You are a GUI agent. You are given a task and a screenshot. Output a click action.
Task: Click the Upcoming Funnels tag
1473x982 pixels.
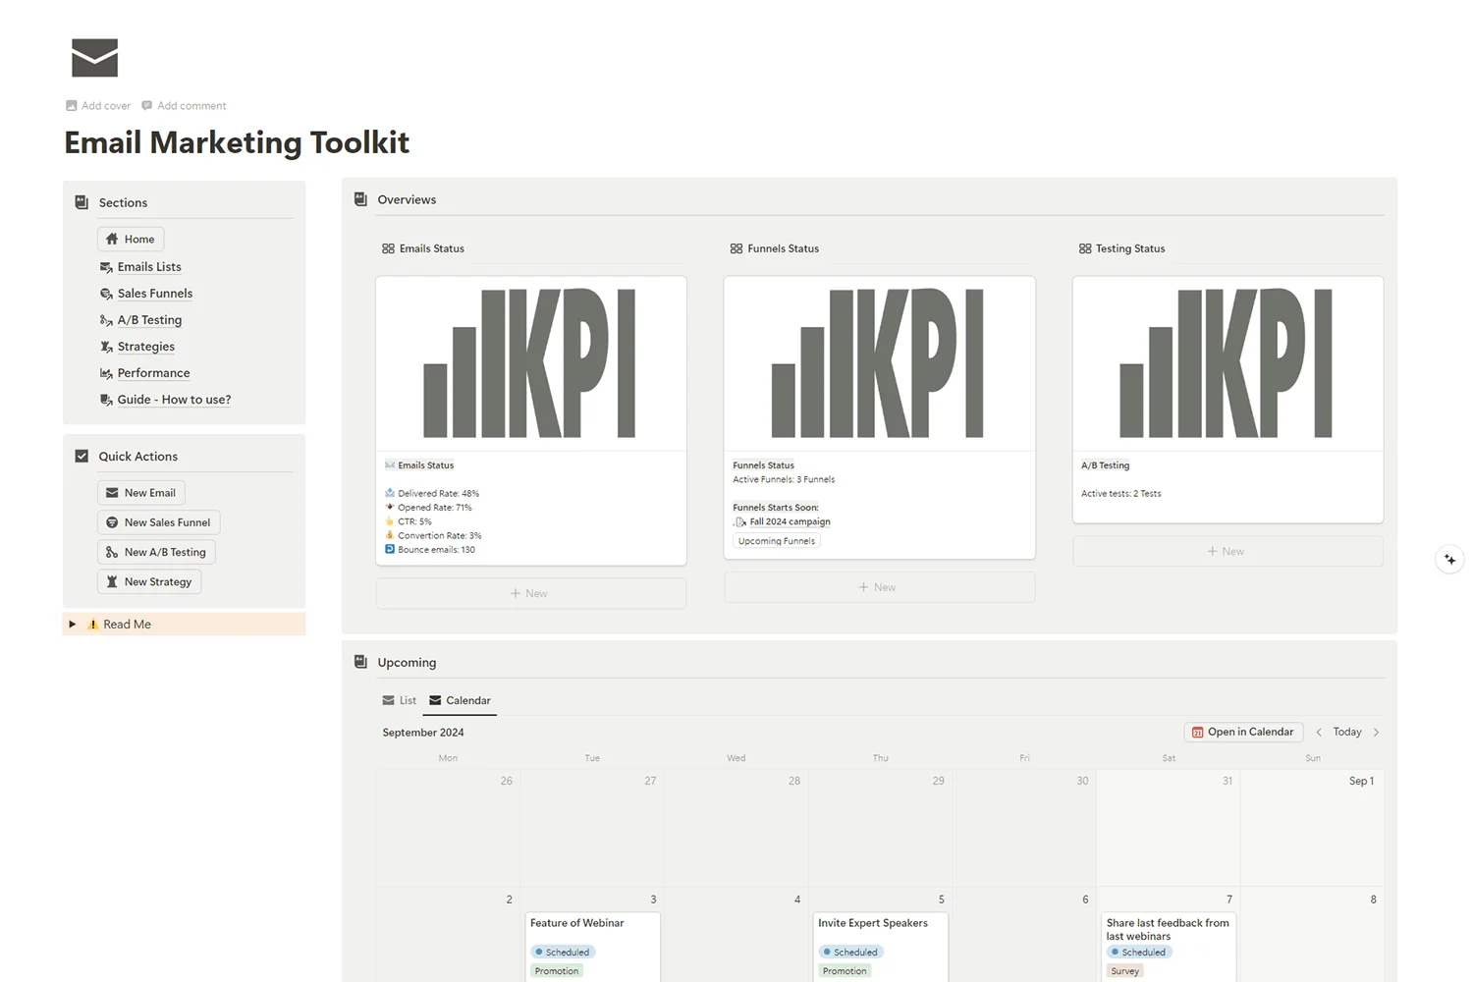(777, 541)
